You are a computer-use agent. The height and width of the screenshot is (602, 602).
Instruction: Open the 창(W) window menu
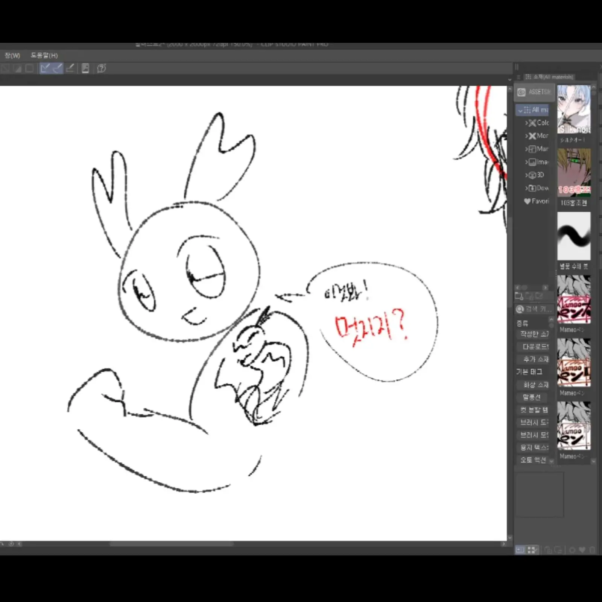click(12, 55)
